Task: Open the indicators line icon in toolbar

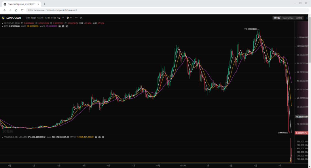Action: point(76,18)
